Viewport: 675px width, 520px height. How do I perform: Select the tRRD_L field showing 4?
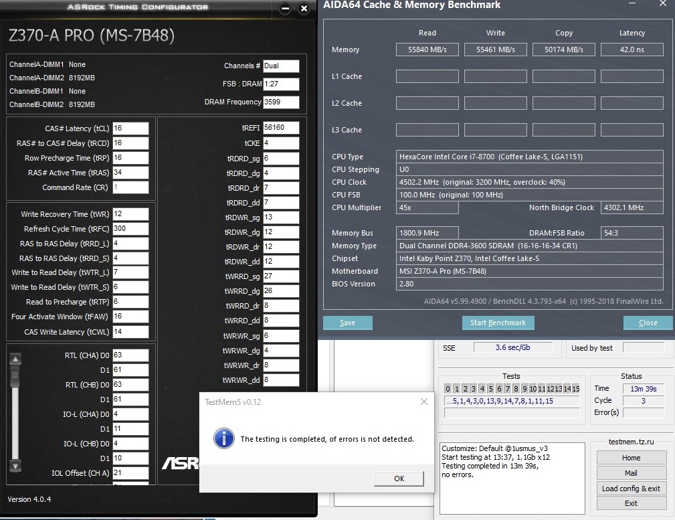click(x=130, y=244)
